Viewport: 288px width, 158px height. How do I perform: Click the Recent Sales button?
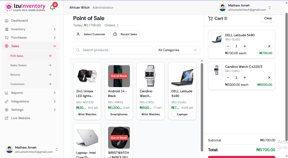[125, 34]
